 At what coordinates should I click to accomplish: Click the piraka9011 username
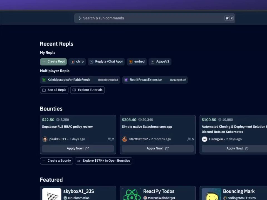[x=58, y=139]
